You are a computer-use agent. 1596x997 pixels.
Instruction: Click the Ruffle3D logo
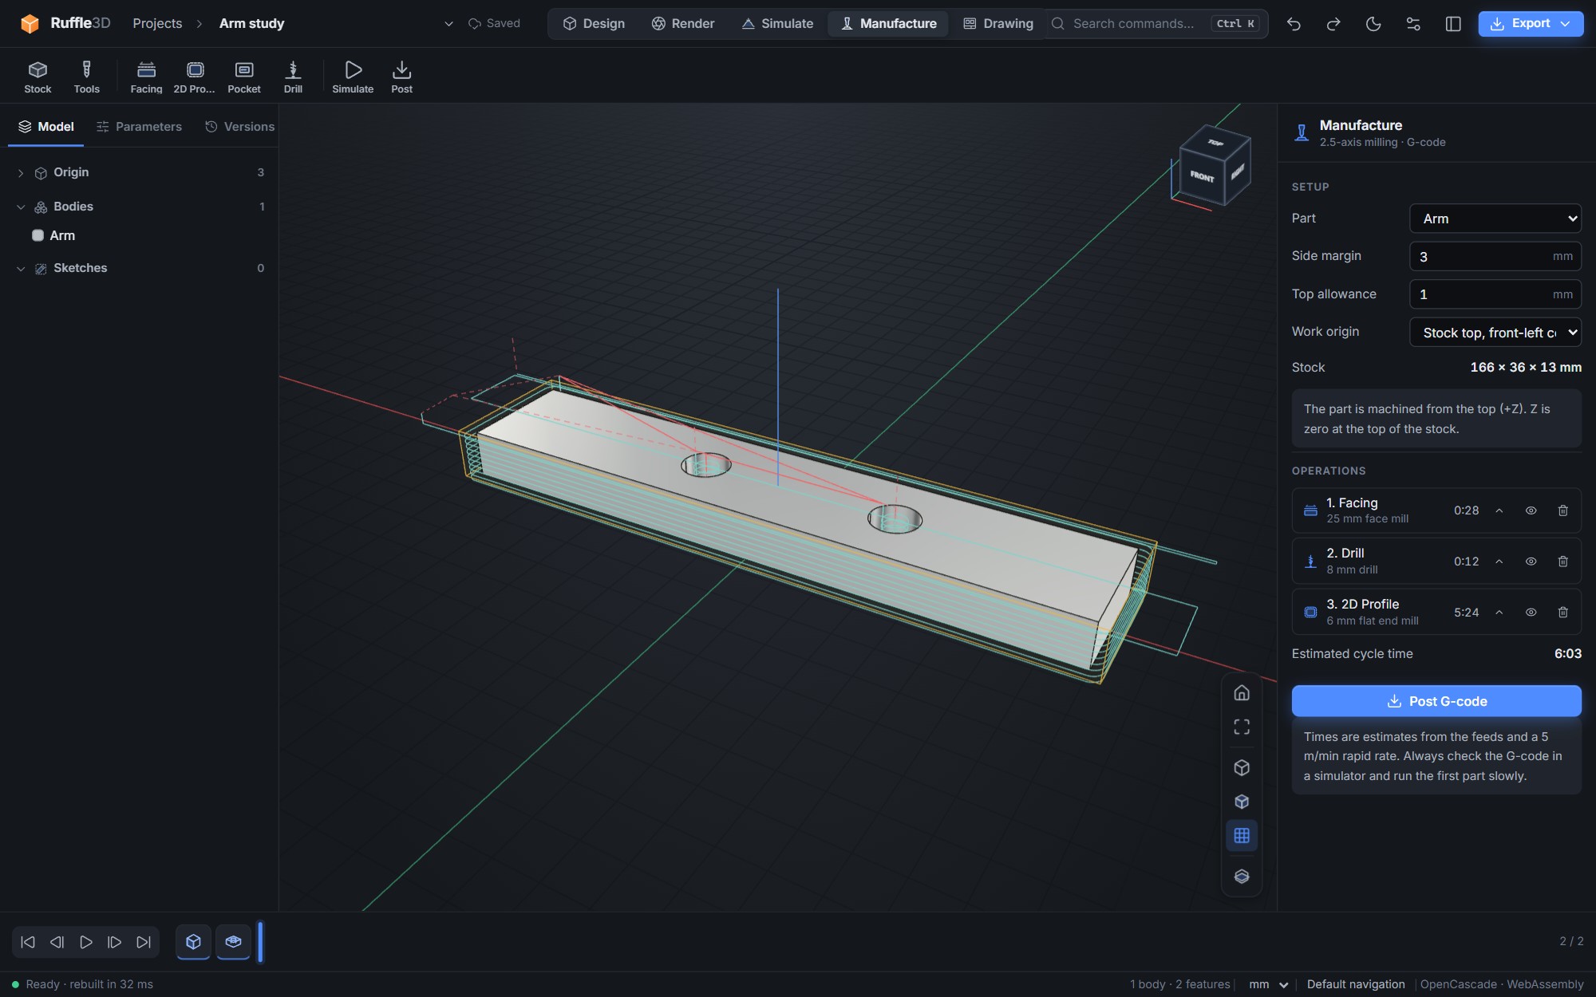tap(65, 23)
